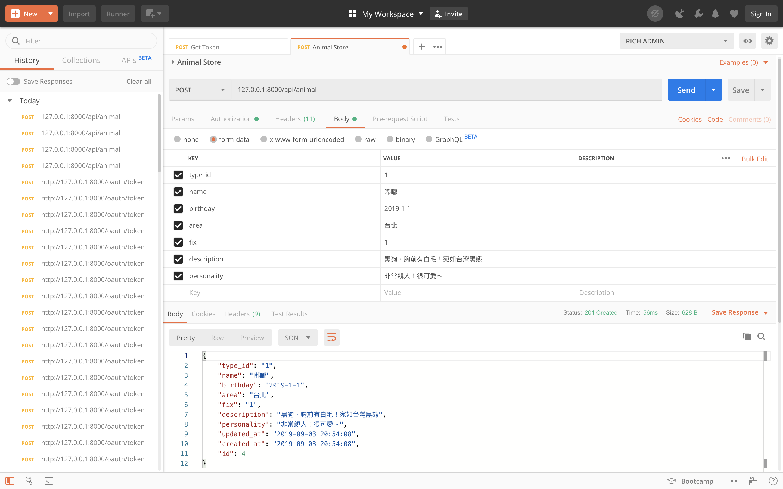This screenshot has width=783, height=489.
Task: Open the satellite interceptor capture icon
Action: [x=679, y=14]
